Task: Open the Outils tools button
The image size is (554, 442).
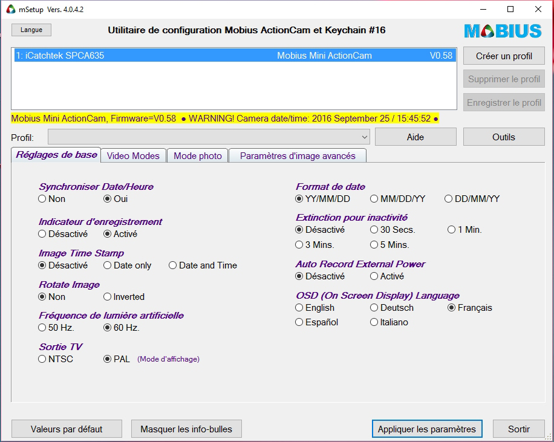Action: coord(504,137)
